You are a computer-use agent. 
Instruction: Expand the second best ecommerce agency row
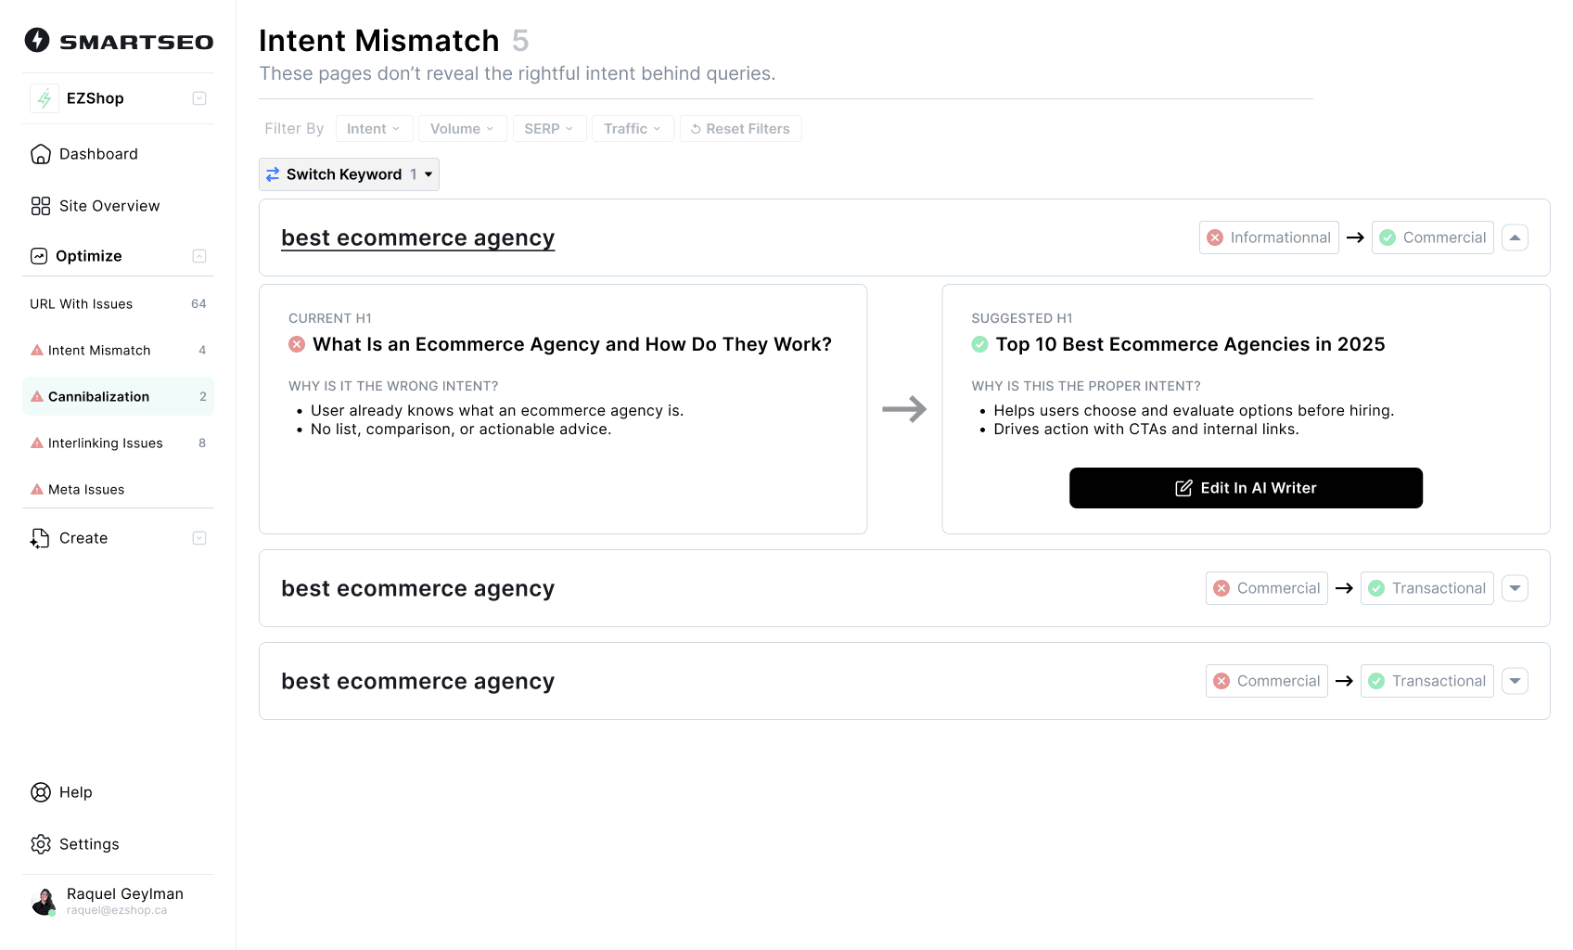point(1515,588)
